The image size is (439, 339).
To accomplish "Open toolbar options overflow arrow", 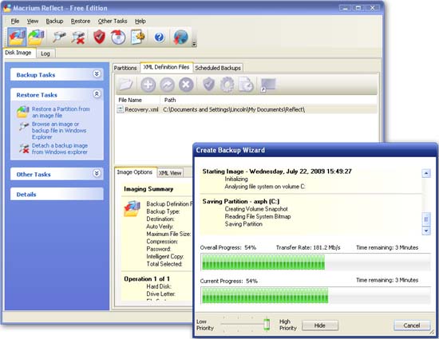I will (194, 44).
